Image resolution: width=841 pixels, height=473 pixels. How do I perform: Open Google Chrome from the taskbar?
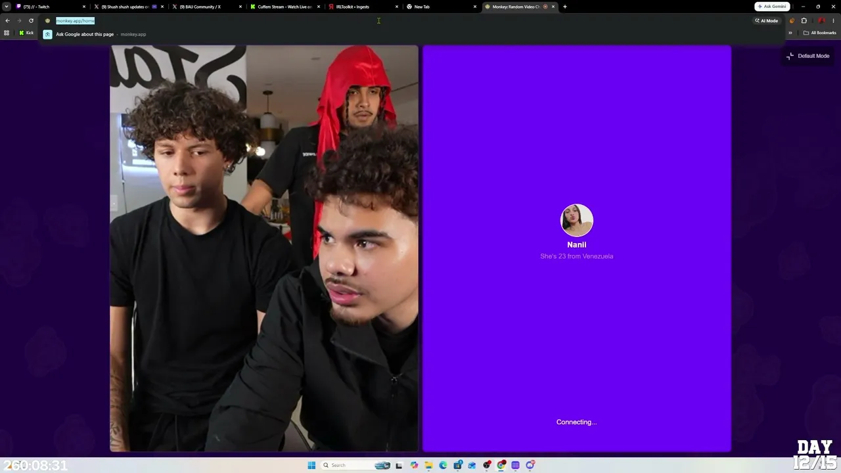501,465
